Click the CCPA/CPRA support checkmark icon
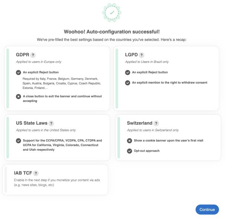The image size is (226, 218). [x=18, y=141]
